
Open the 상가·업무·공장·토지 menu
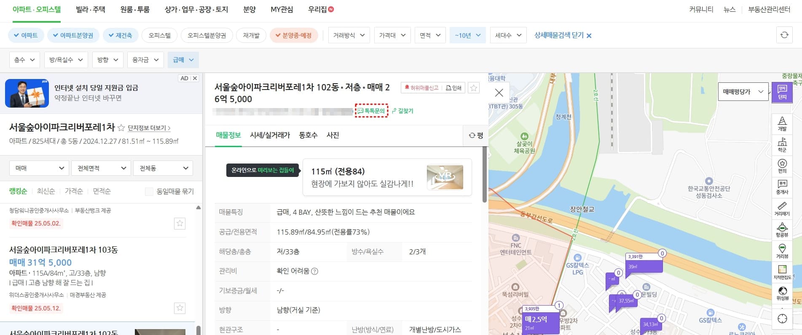coord(196,9)
